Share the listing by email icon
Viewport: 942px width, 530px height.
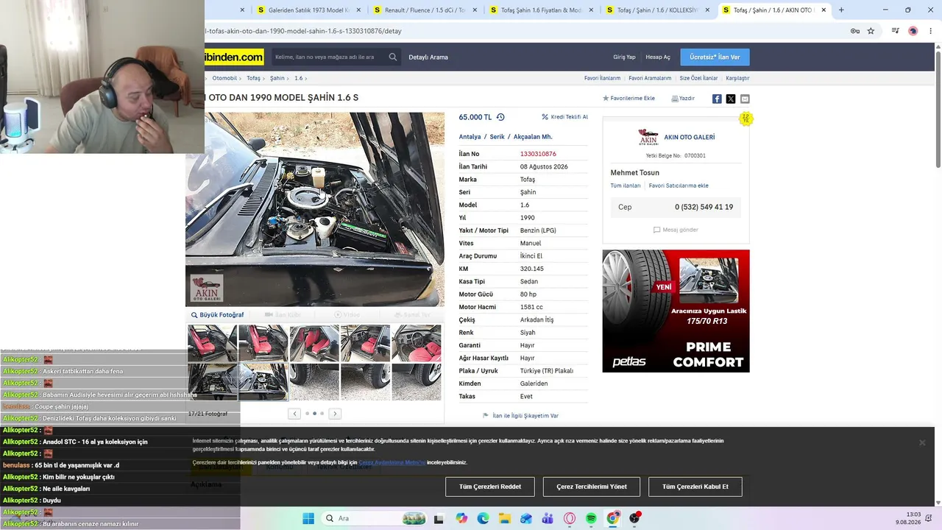pos(745,99)
